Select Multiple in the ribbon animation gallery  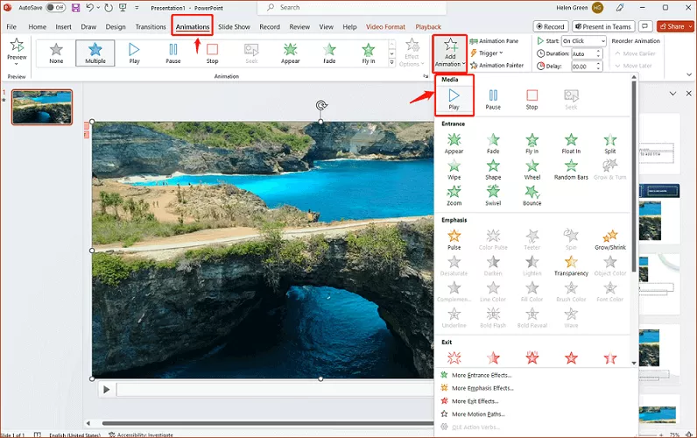[x=95, y=53]
